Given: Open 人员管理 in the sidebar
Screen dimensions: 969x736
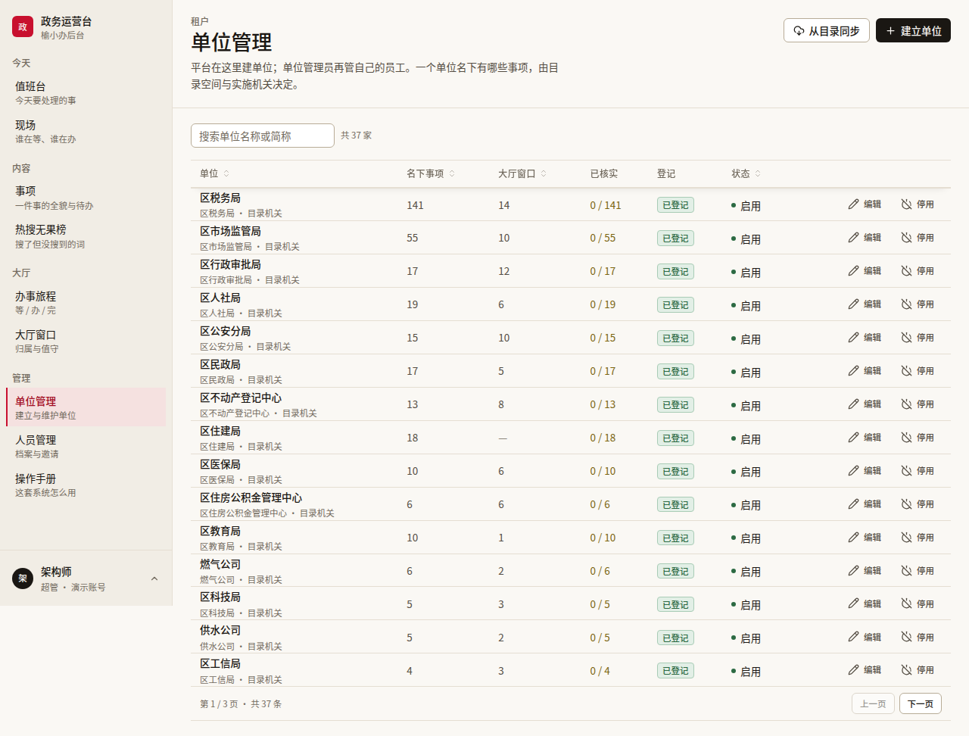Looking at the screenshot, I should click(86, 446).
